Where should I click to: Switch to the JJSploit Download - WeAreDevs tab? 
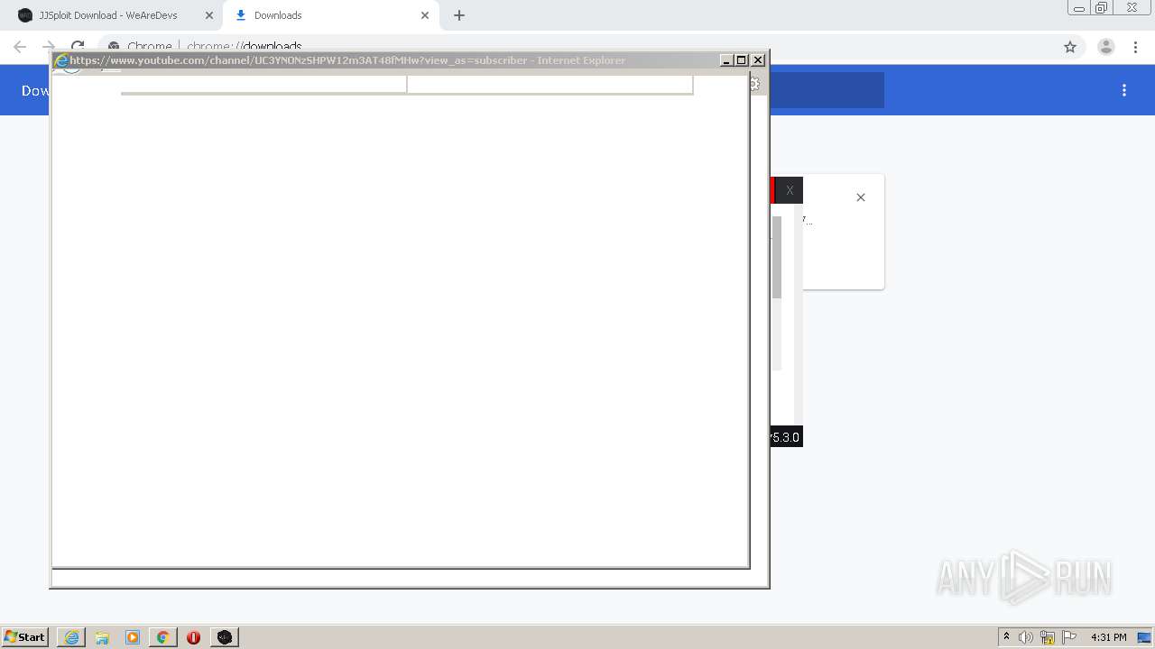(x=108, y=15)
